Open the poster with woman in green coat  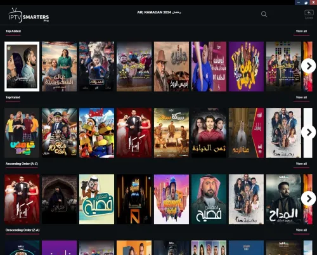[x=60, y=67]
